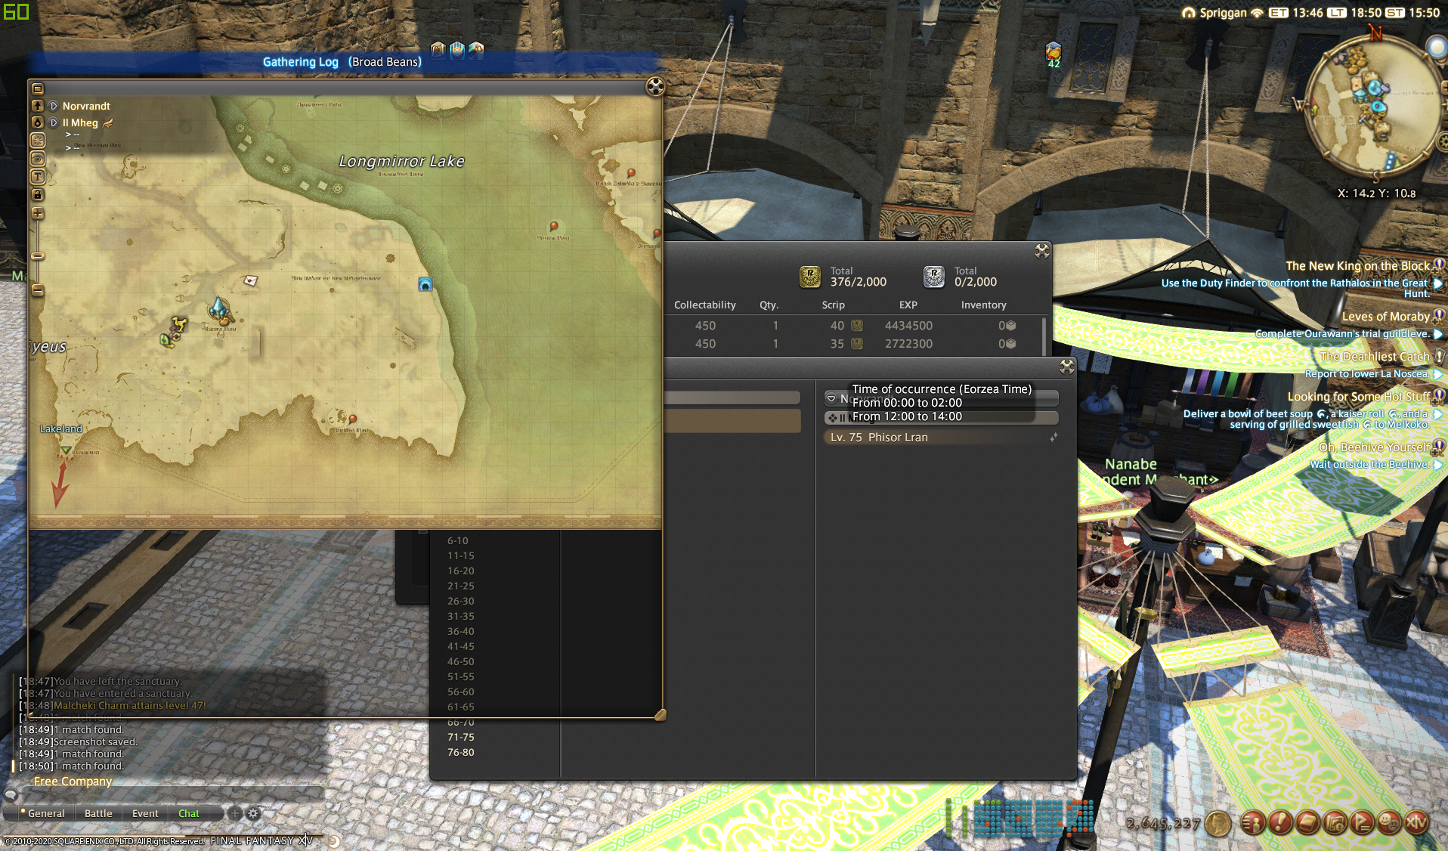Select the blue cave entrance map marker

425,284
